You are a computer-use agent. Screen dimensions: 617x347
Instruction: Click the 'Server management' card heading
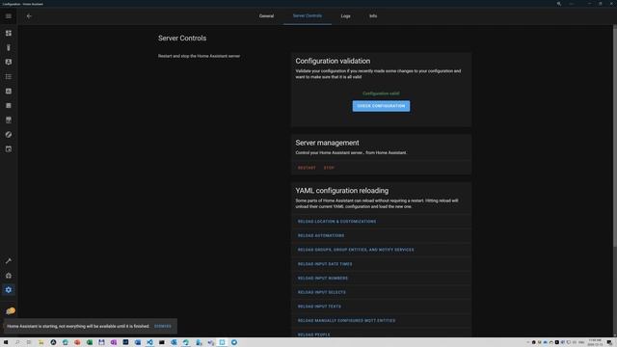(x=327, y=143)
